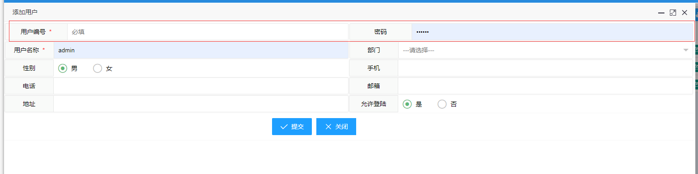Choose 是 for 允许登陆
The width and height of the screenshot is (698, 174).
[407, 104]
